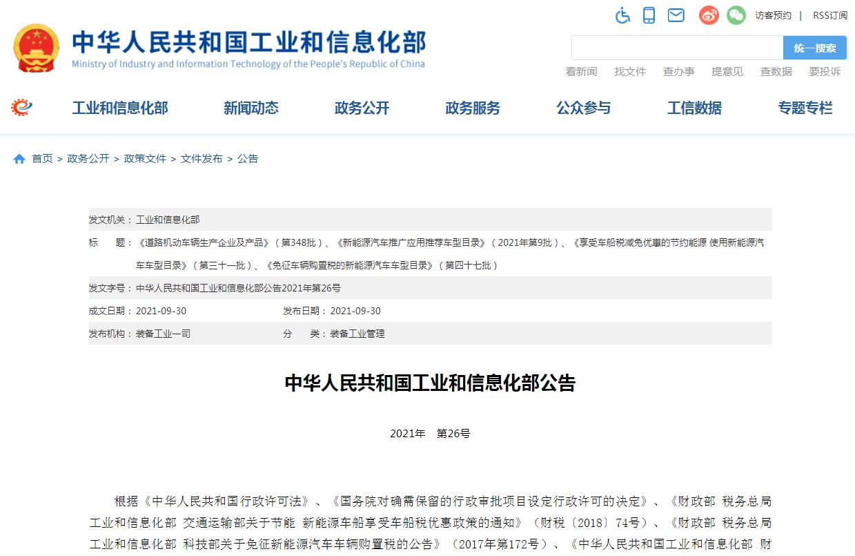855x556 pixels.
Task: Click the national emblem logo
Action: click(x=37, y=48)
